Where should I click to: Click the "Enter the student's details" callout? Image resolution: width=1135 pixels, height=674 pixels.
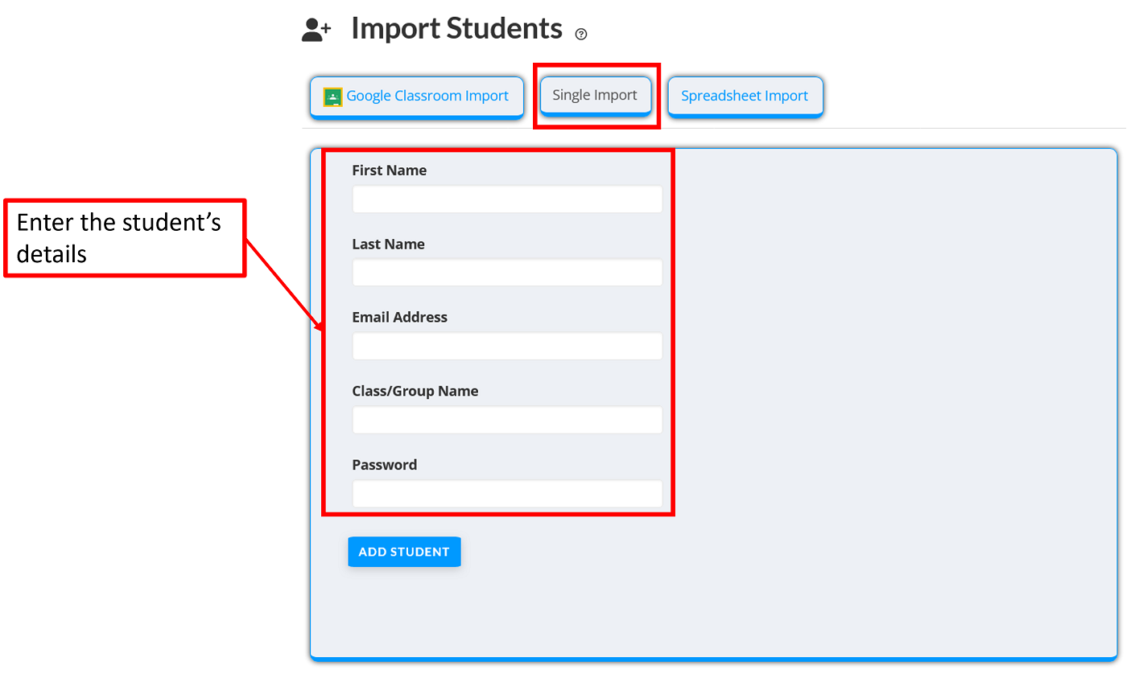pos(125,238)
